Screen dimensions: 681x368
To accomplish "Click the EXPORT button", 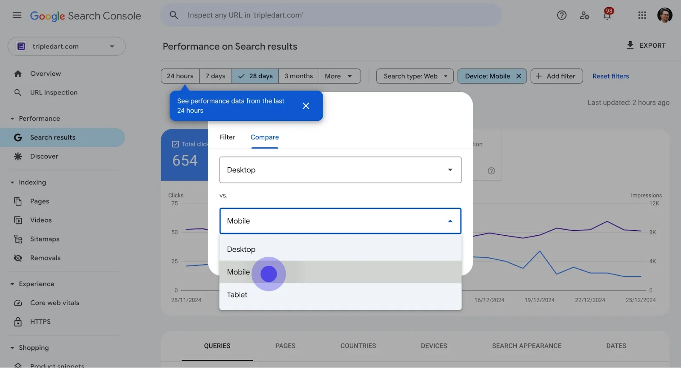I will click(x=646, y=46).
